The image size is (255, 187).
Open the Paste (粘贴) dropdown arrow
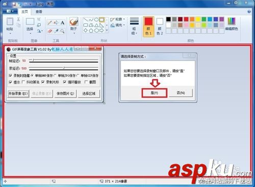pyautogui.click(x=10, y=34)
